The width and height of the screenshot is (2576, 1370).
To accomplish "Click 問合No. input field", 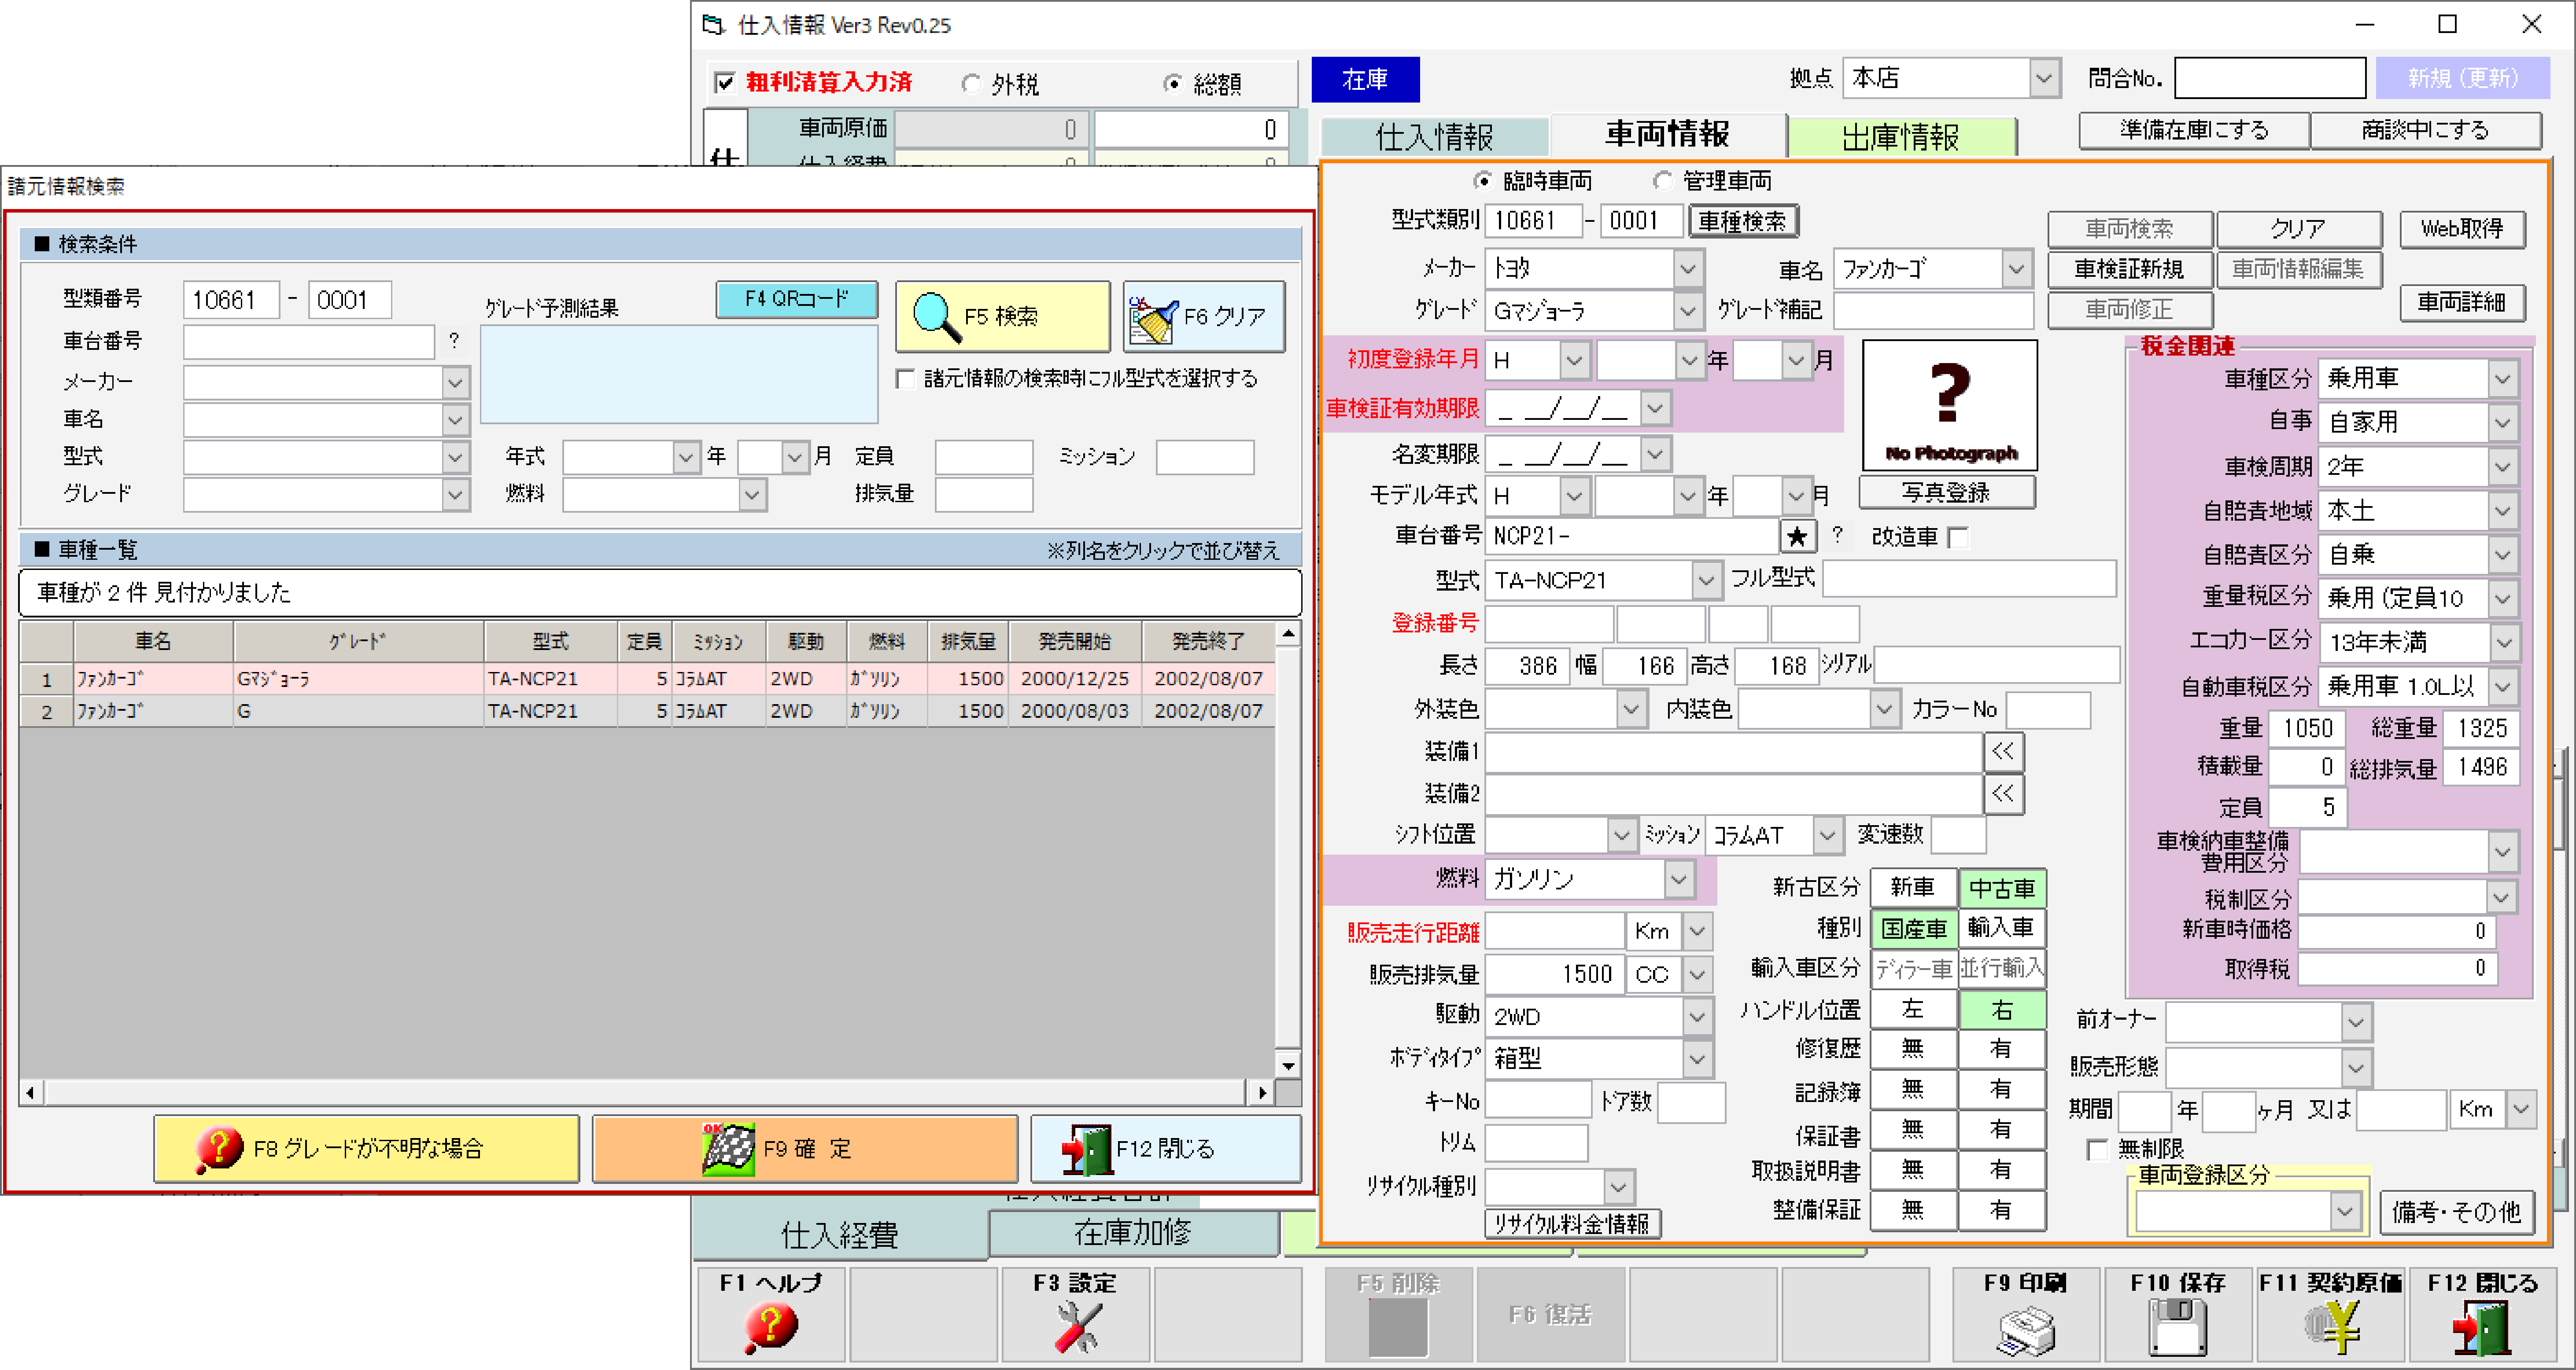I will tap(2270, 78).
